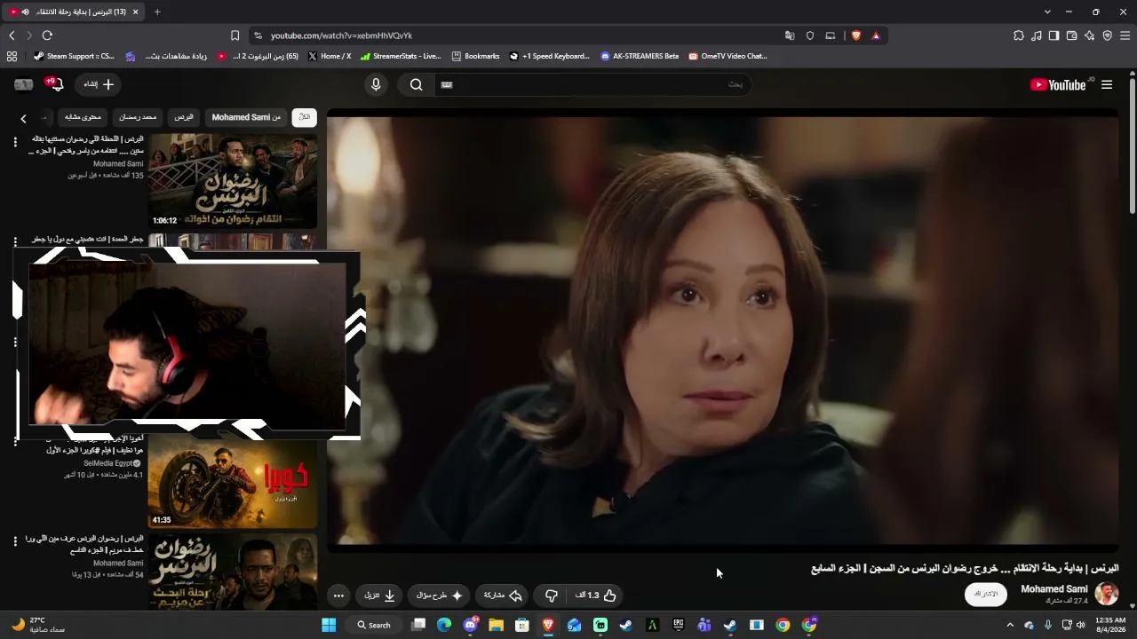Download the video (تنزيل)
The image size is (1137, 639).
click(379, 596)
